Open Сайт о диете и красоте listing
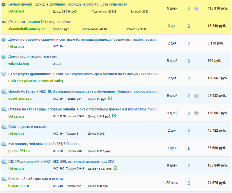Screen dimensions: 232x193 [28, 127]
